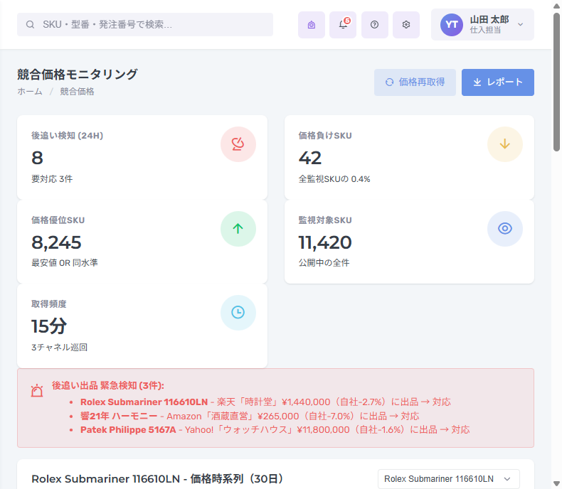Click the 後追い出品 緊急検知 (3件) heading
Image resolution: width=562 pixels, height=489 pixels.
tap(108, 385)
